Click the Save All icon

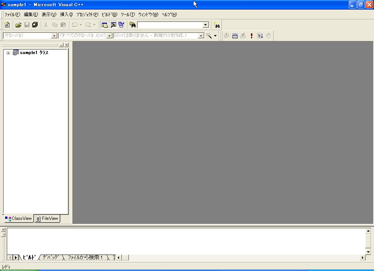[35, 25]
